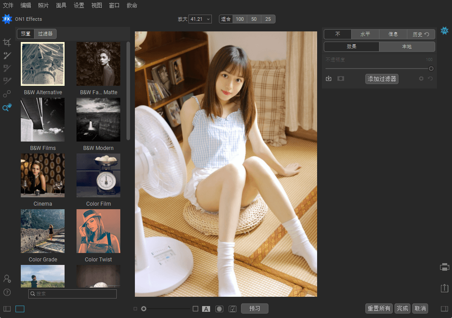Click the 添加过滤器 button
The width and height of the screenshot is (452, 318).
(382, 79)
